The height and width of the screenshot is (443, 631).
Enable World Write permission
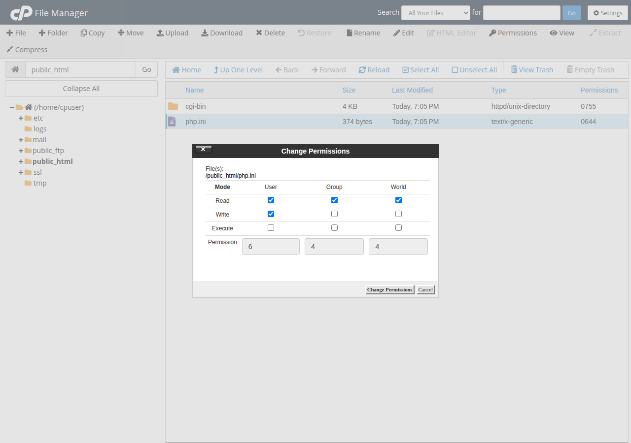(x=398, y=214)
